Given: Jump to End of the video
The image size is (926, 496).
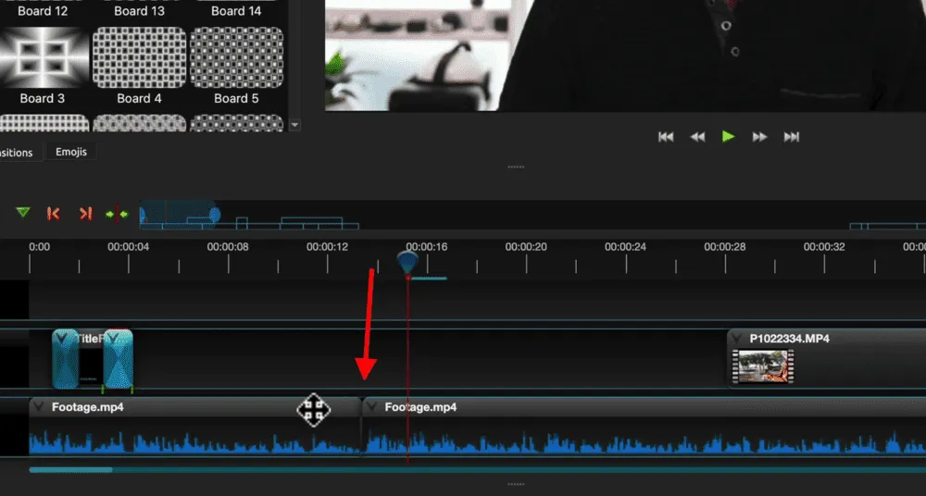Looking at the screenshot, I should pos(792,137).
